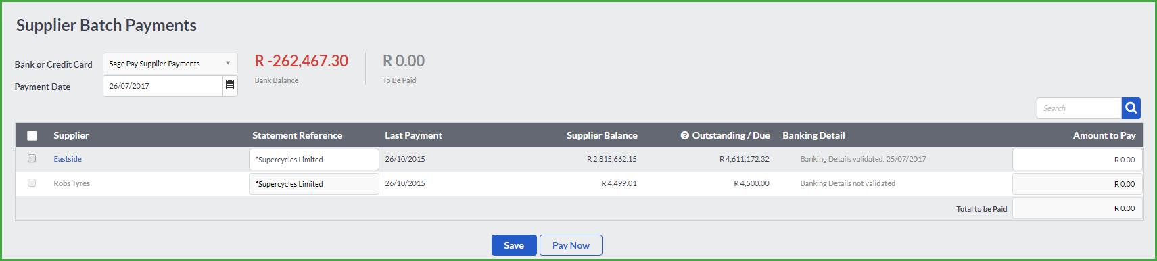Open the Bank or Credit Card dropdown
The width and height of the screenshot is (1157, 261).
(170, 64)
